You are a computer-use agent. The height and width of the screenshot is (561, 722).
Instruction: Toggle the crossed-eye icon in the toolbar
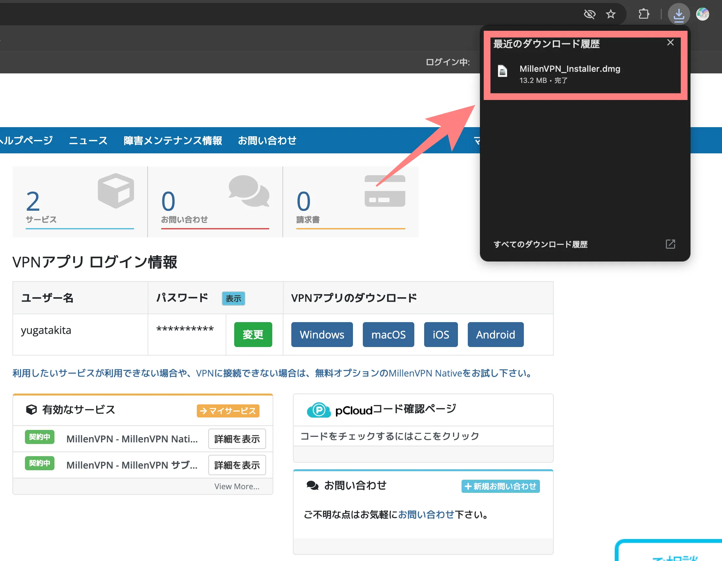tap(590, 14)
